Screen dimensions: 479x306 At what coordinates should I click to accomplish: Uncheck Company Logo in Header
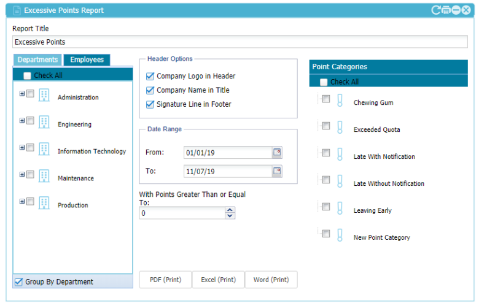click(150, 76)
